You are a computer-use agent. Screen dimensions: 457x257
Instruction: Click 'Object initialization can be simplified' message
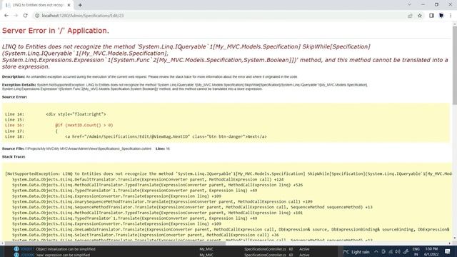66,249
